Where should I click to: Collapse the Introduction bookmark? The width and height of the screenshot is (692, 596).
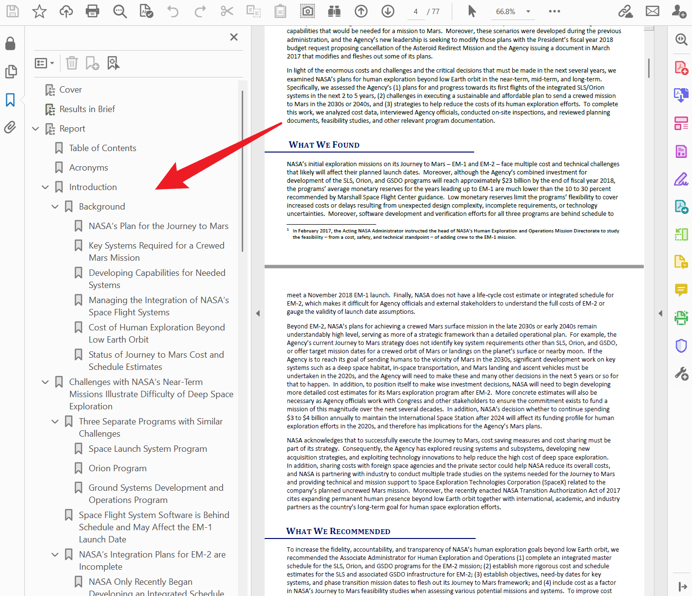point(45,187)
